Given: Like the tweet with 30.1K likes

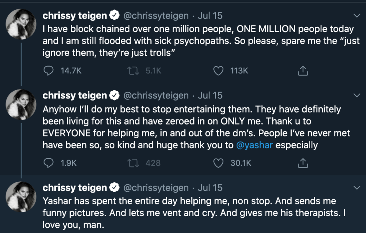Looking at the screenshot, I should tap(218, 163).
